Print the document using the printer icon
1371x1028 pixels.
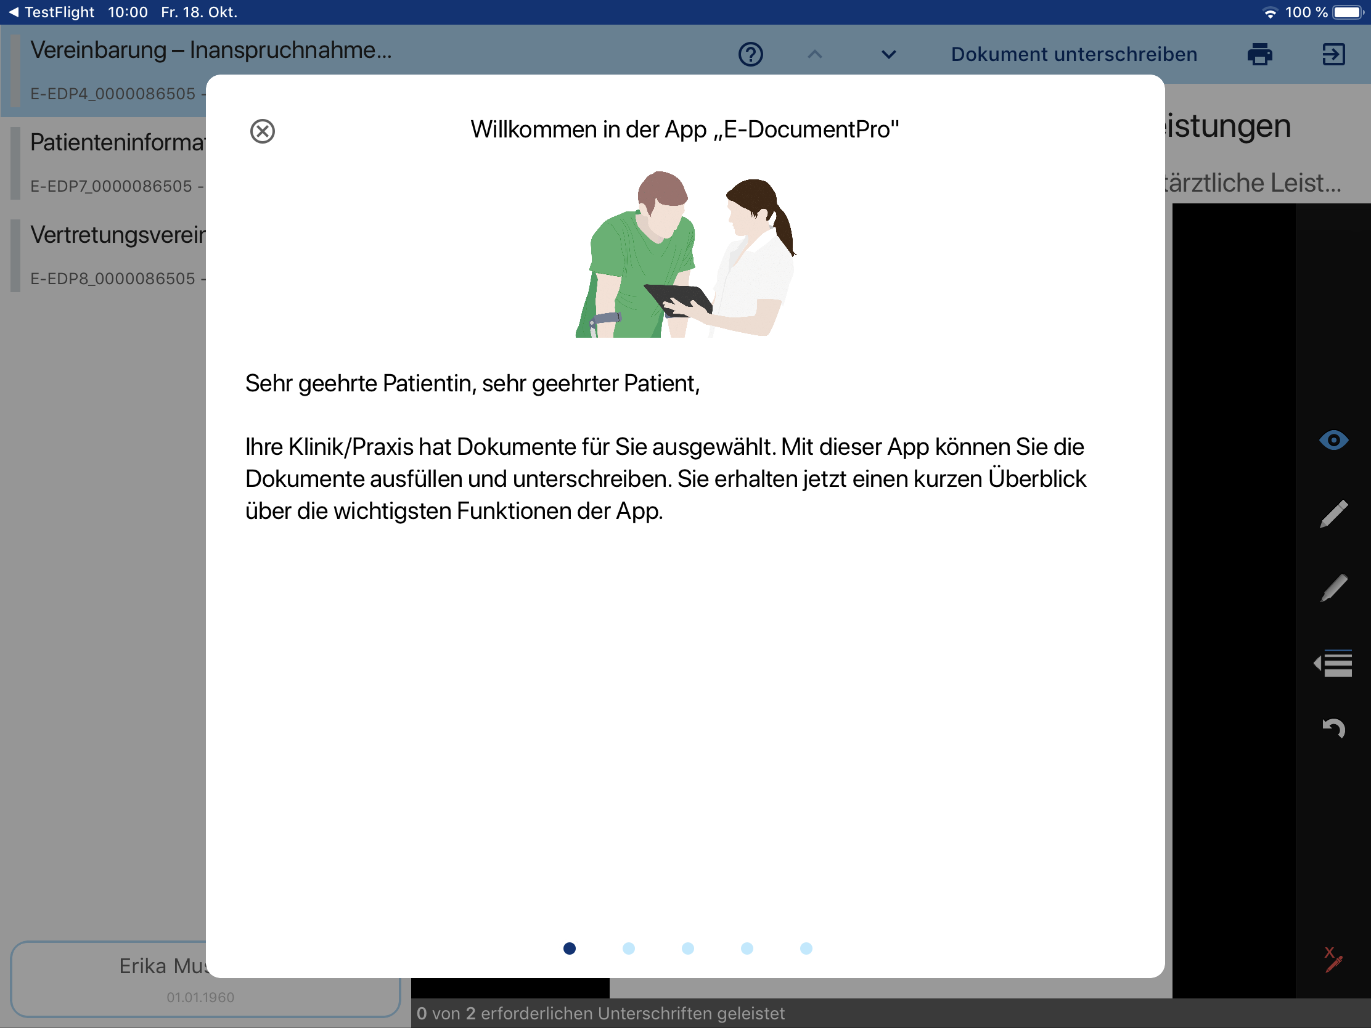1259,54
